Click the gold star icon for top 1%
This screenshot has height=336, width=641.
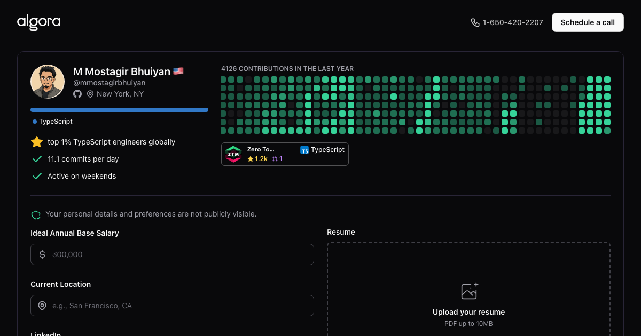[x=37, y=142]
